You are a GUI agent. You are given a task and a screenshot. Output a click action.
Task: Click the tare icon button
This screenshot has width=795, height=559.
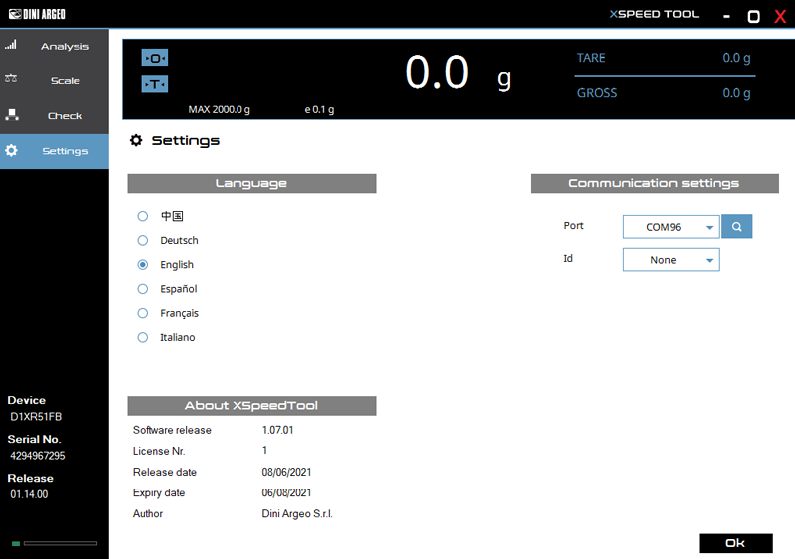155,85
